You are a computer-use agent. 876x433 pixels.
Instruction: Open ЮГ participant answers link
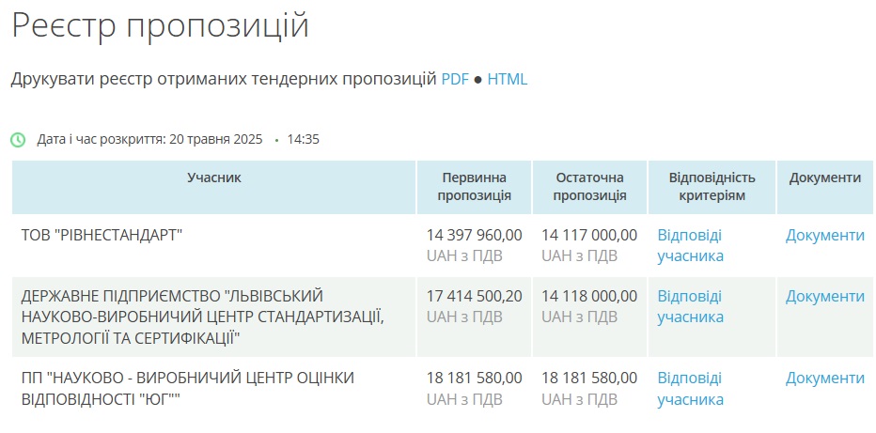[691, 389]
